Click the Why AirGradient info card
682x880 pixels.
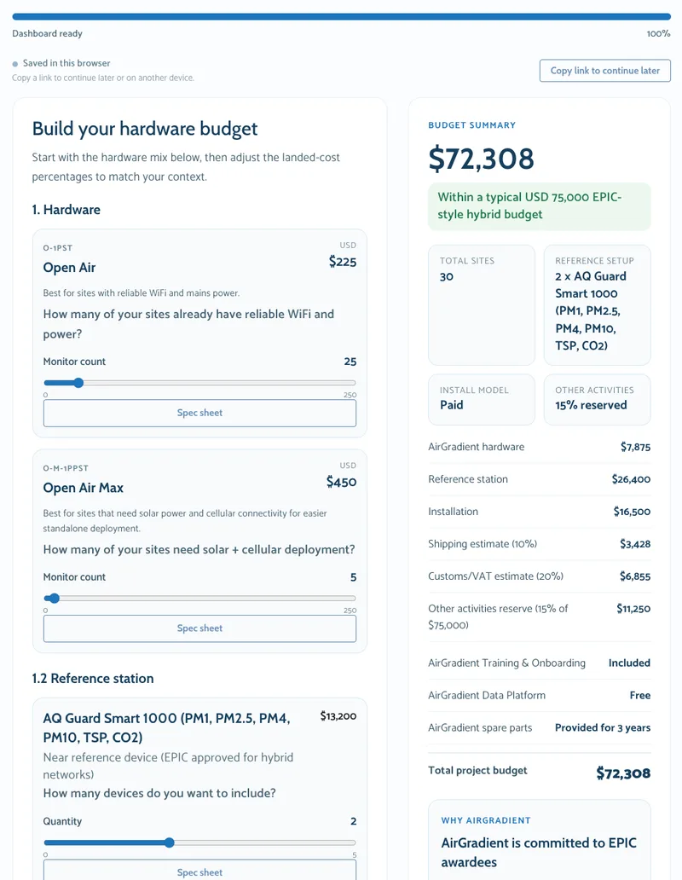[x=539, y=840]
